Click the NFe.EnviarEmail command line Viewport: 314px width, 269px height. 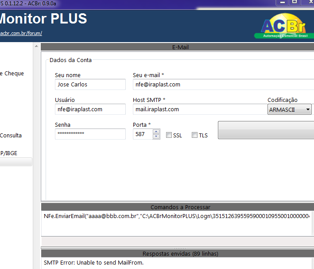(x=177, y=216)
